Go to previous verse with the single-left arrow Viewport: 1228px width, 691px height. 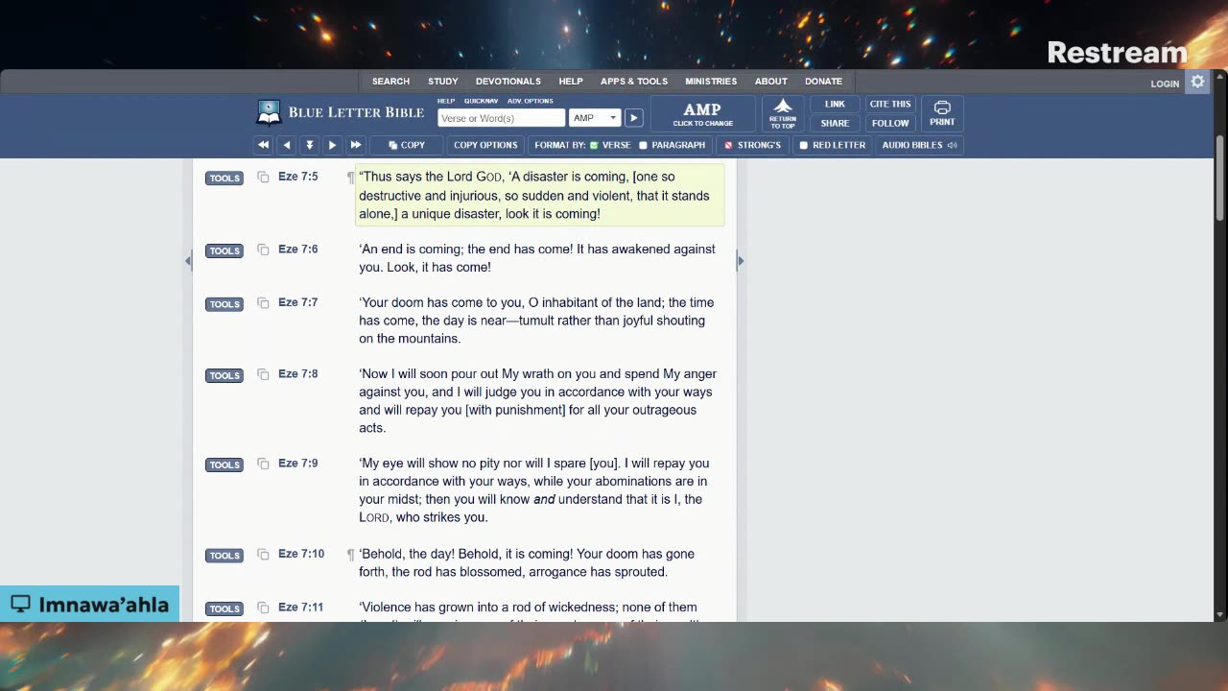tap(286, 145)
